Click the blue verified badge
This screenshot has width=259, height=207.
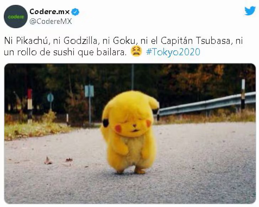tap(75, 12)
